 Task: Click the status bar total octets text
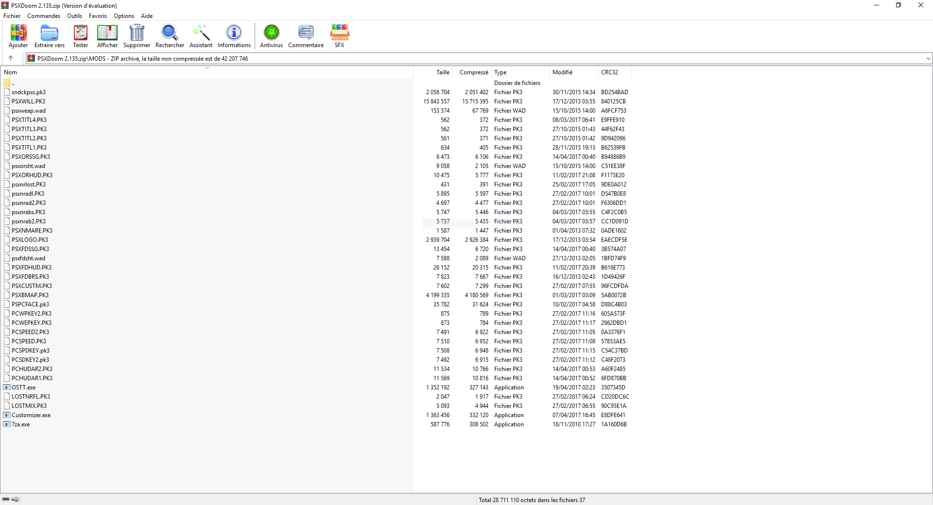pos(532,500)
